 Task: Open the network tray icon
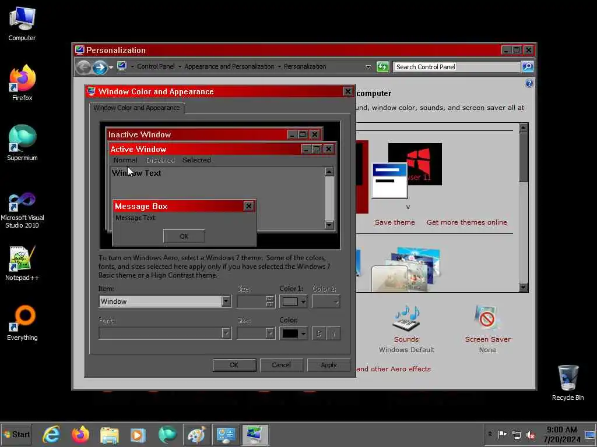(517, 434)
